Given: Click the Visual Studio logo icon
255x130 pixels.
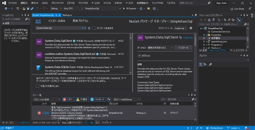Looking at the screenshot, I should [4, 3].
